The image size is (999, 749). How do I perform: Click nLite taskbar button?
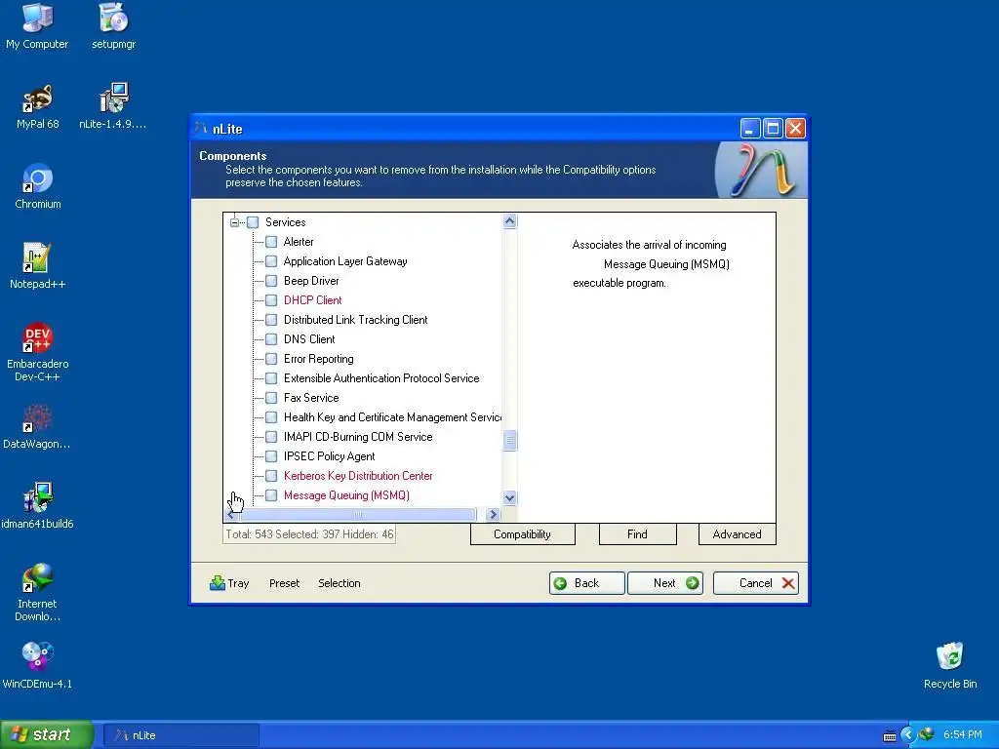click(x=180, y=735)
